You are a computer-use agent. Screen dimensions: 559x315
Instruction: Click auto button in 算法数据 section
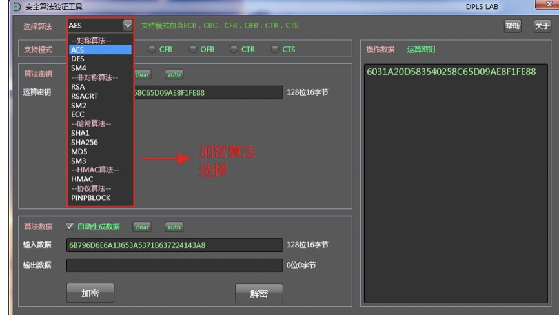[174, 227]
